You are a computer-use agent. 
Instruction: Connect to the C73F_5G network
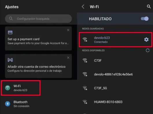(115, 88)
